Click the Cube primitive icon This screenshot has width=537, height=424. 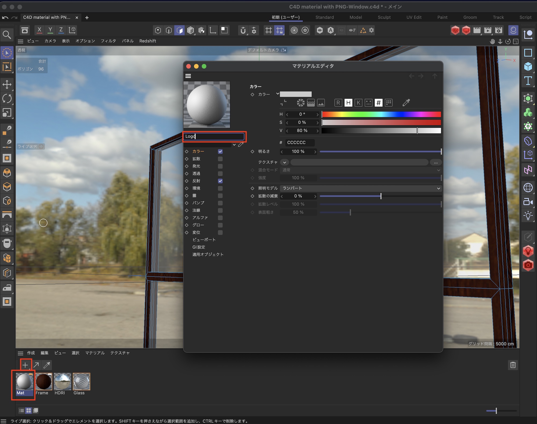[528, 67]
